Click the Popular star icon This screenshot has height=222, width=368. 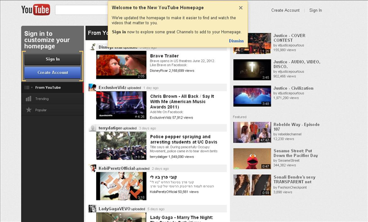(28, 110)
